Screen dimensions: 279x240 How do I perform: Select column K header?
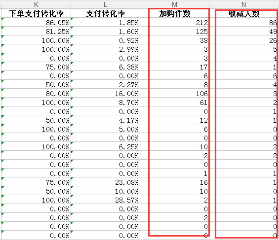pos(37,4)
